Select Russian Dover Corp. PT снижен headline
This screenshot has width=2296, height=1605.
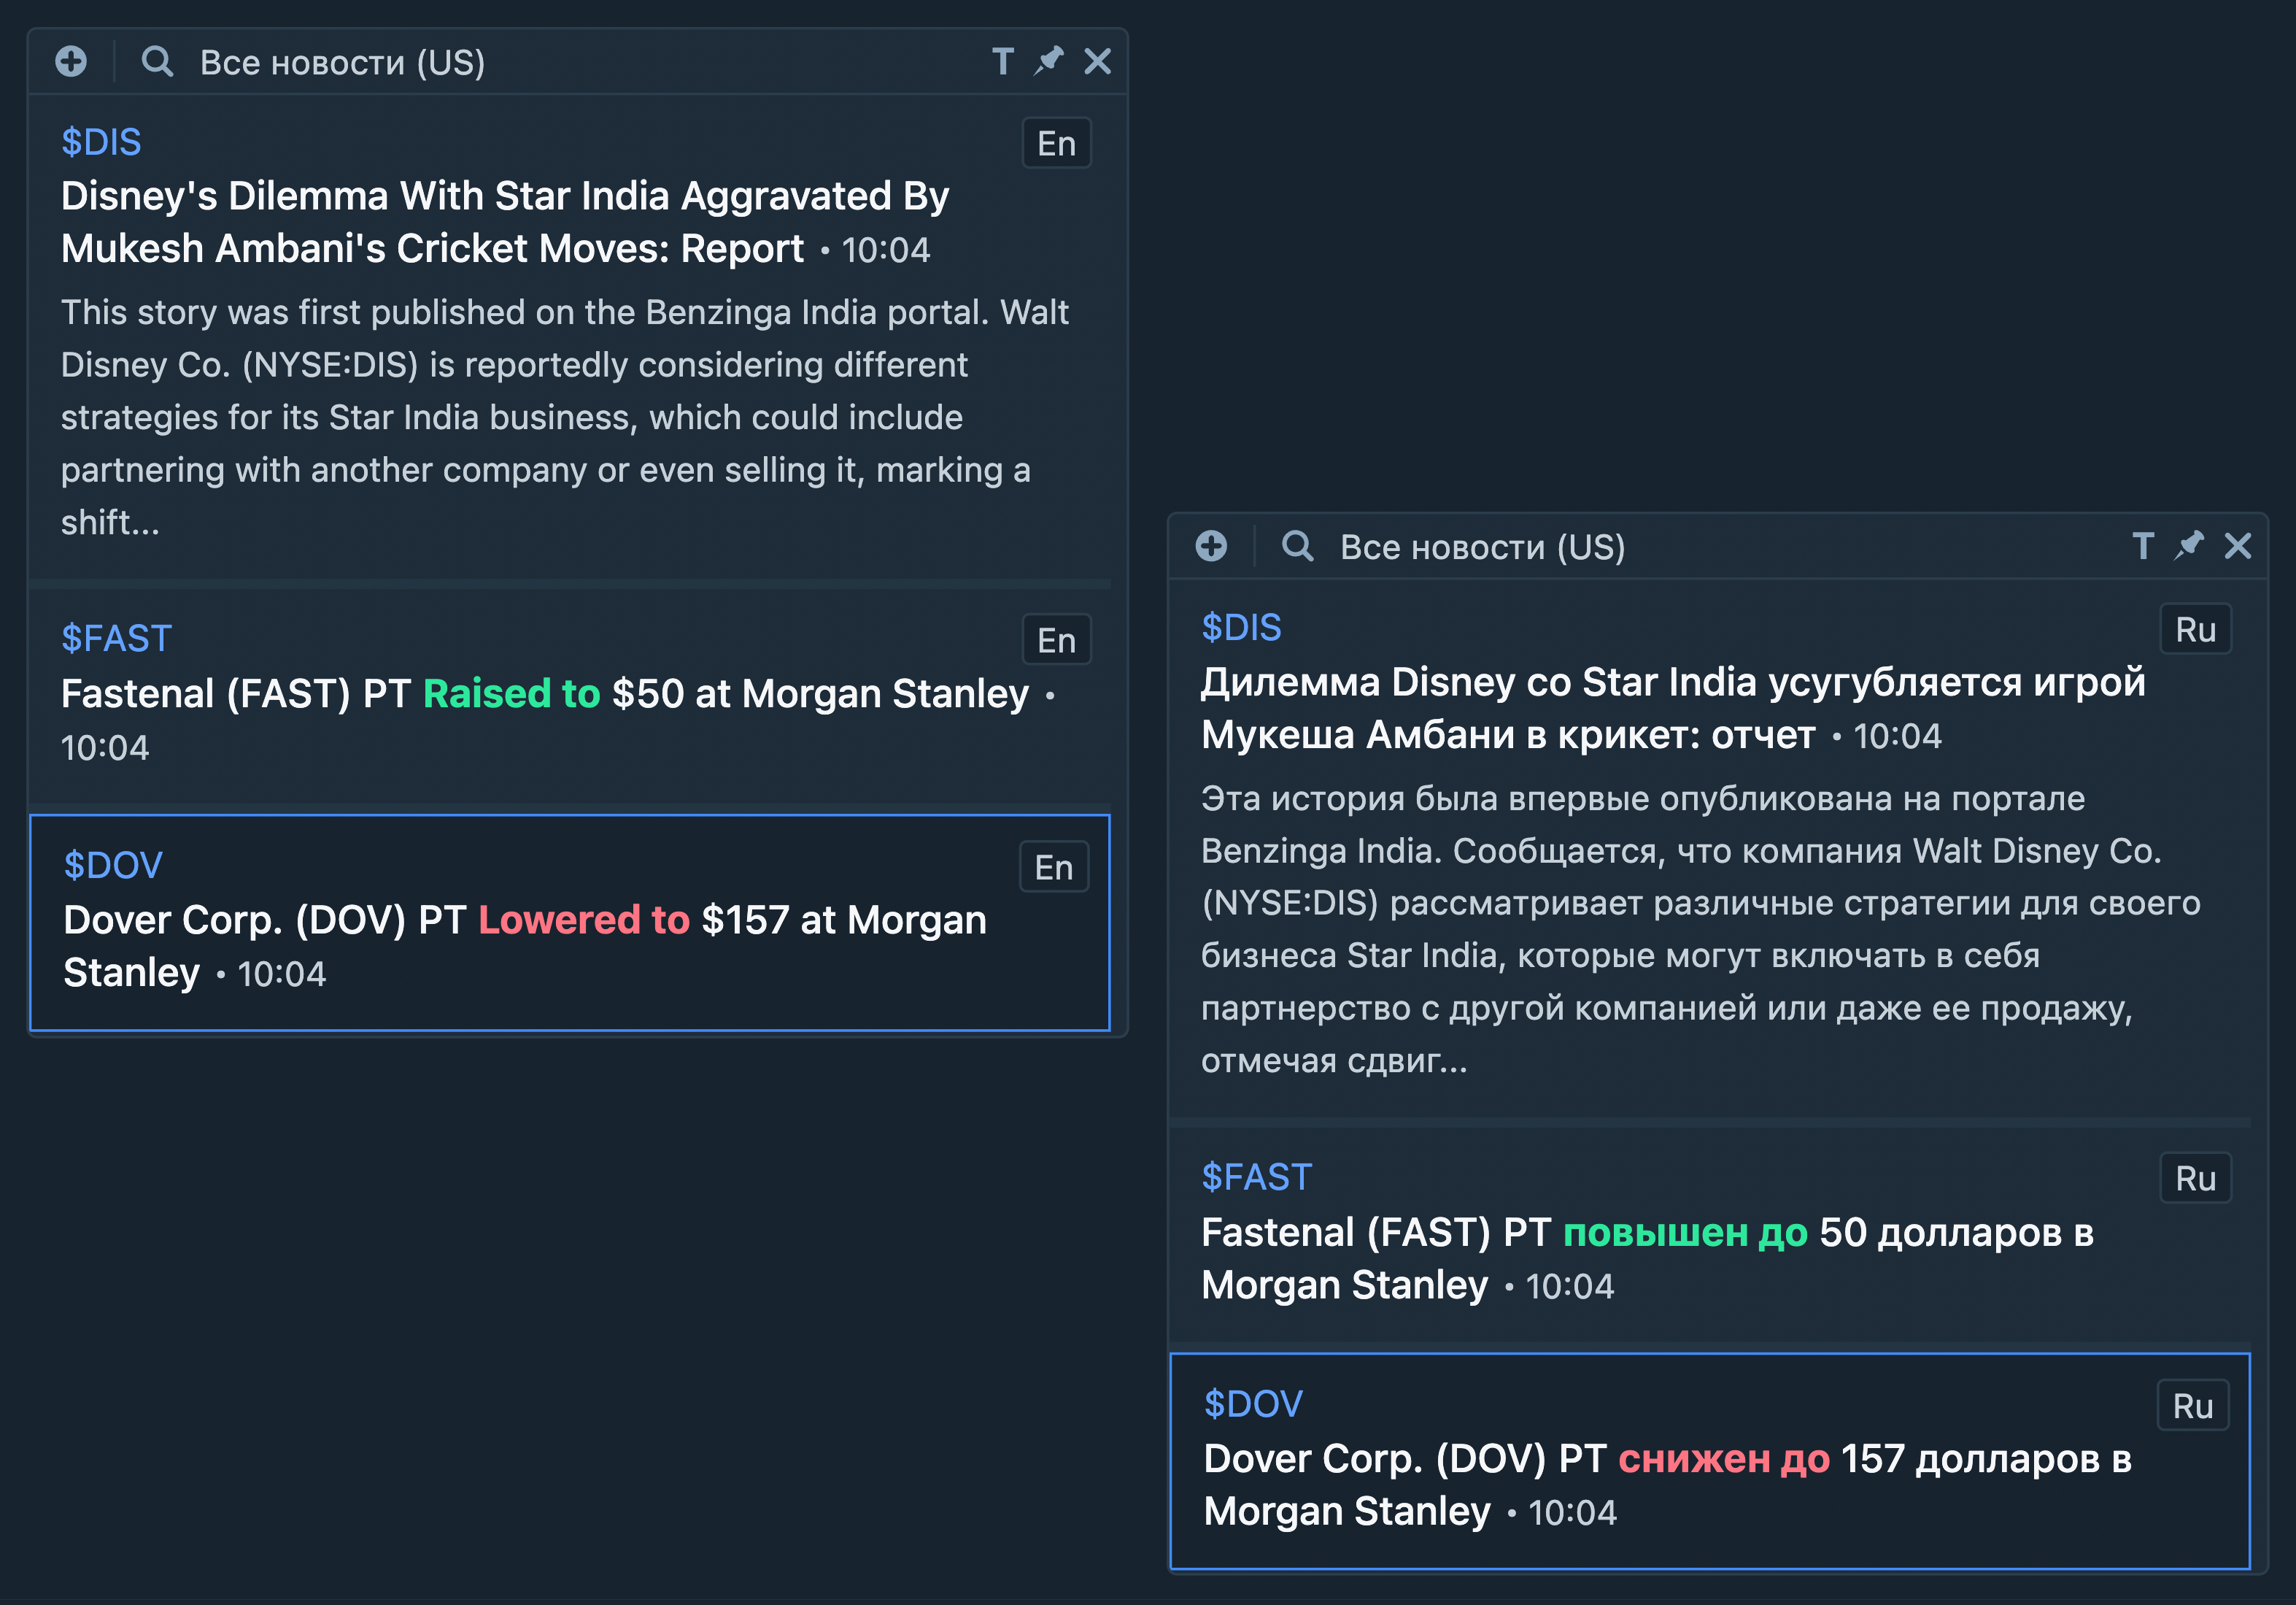(x=1667, y=1460)
